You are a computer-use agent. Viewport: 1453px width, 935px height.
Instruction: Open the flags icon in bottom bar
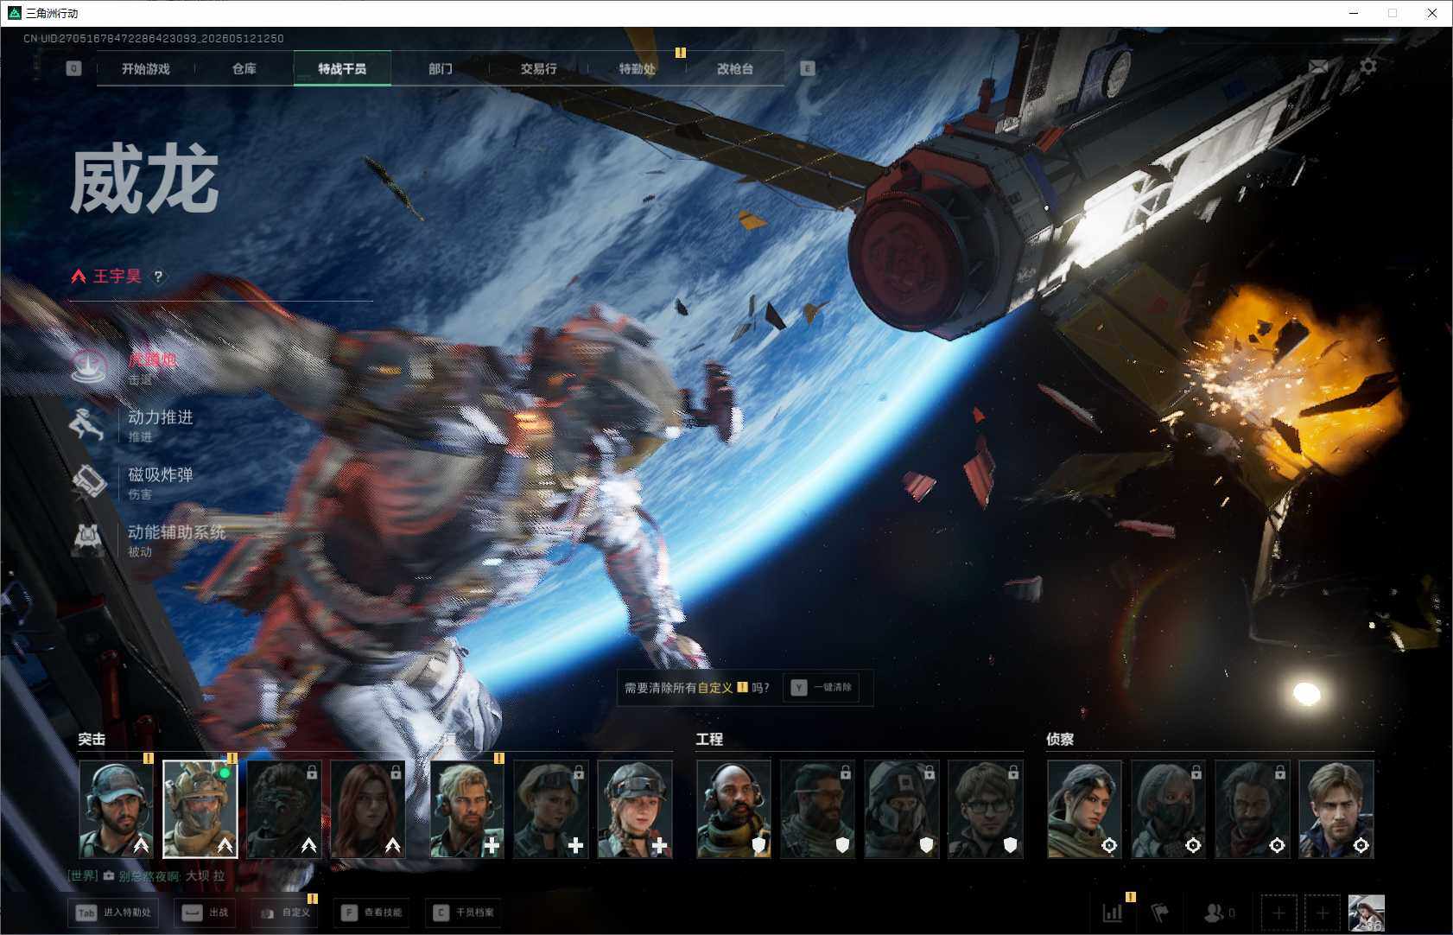point(1160,913)
